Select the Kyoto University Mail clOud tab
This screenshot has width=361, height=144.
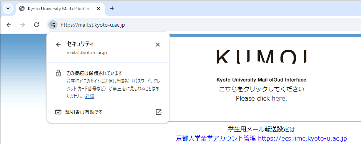60,9
